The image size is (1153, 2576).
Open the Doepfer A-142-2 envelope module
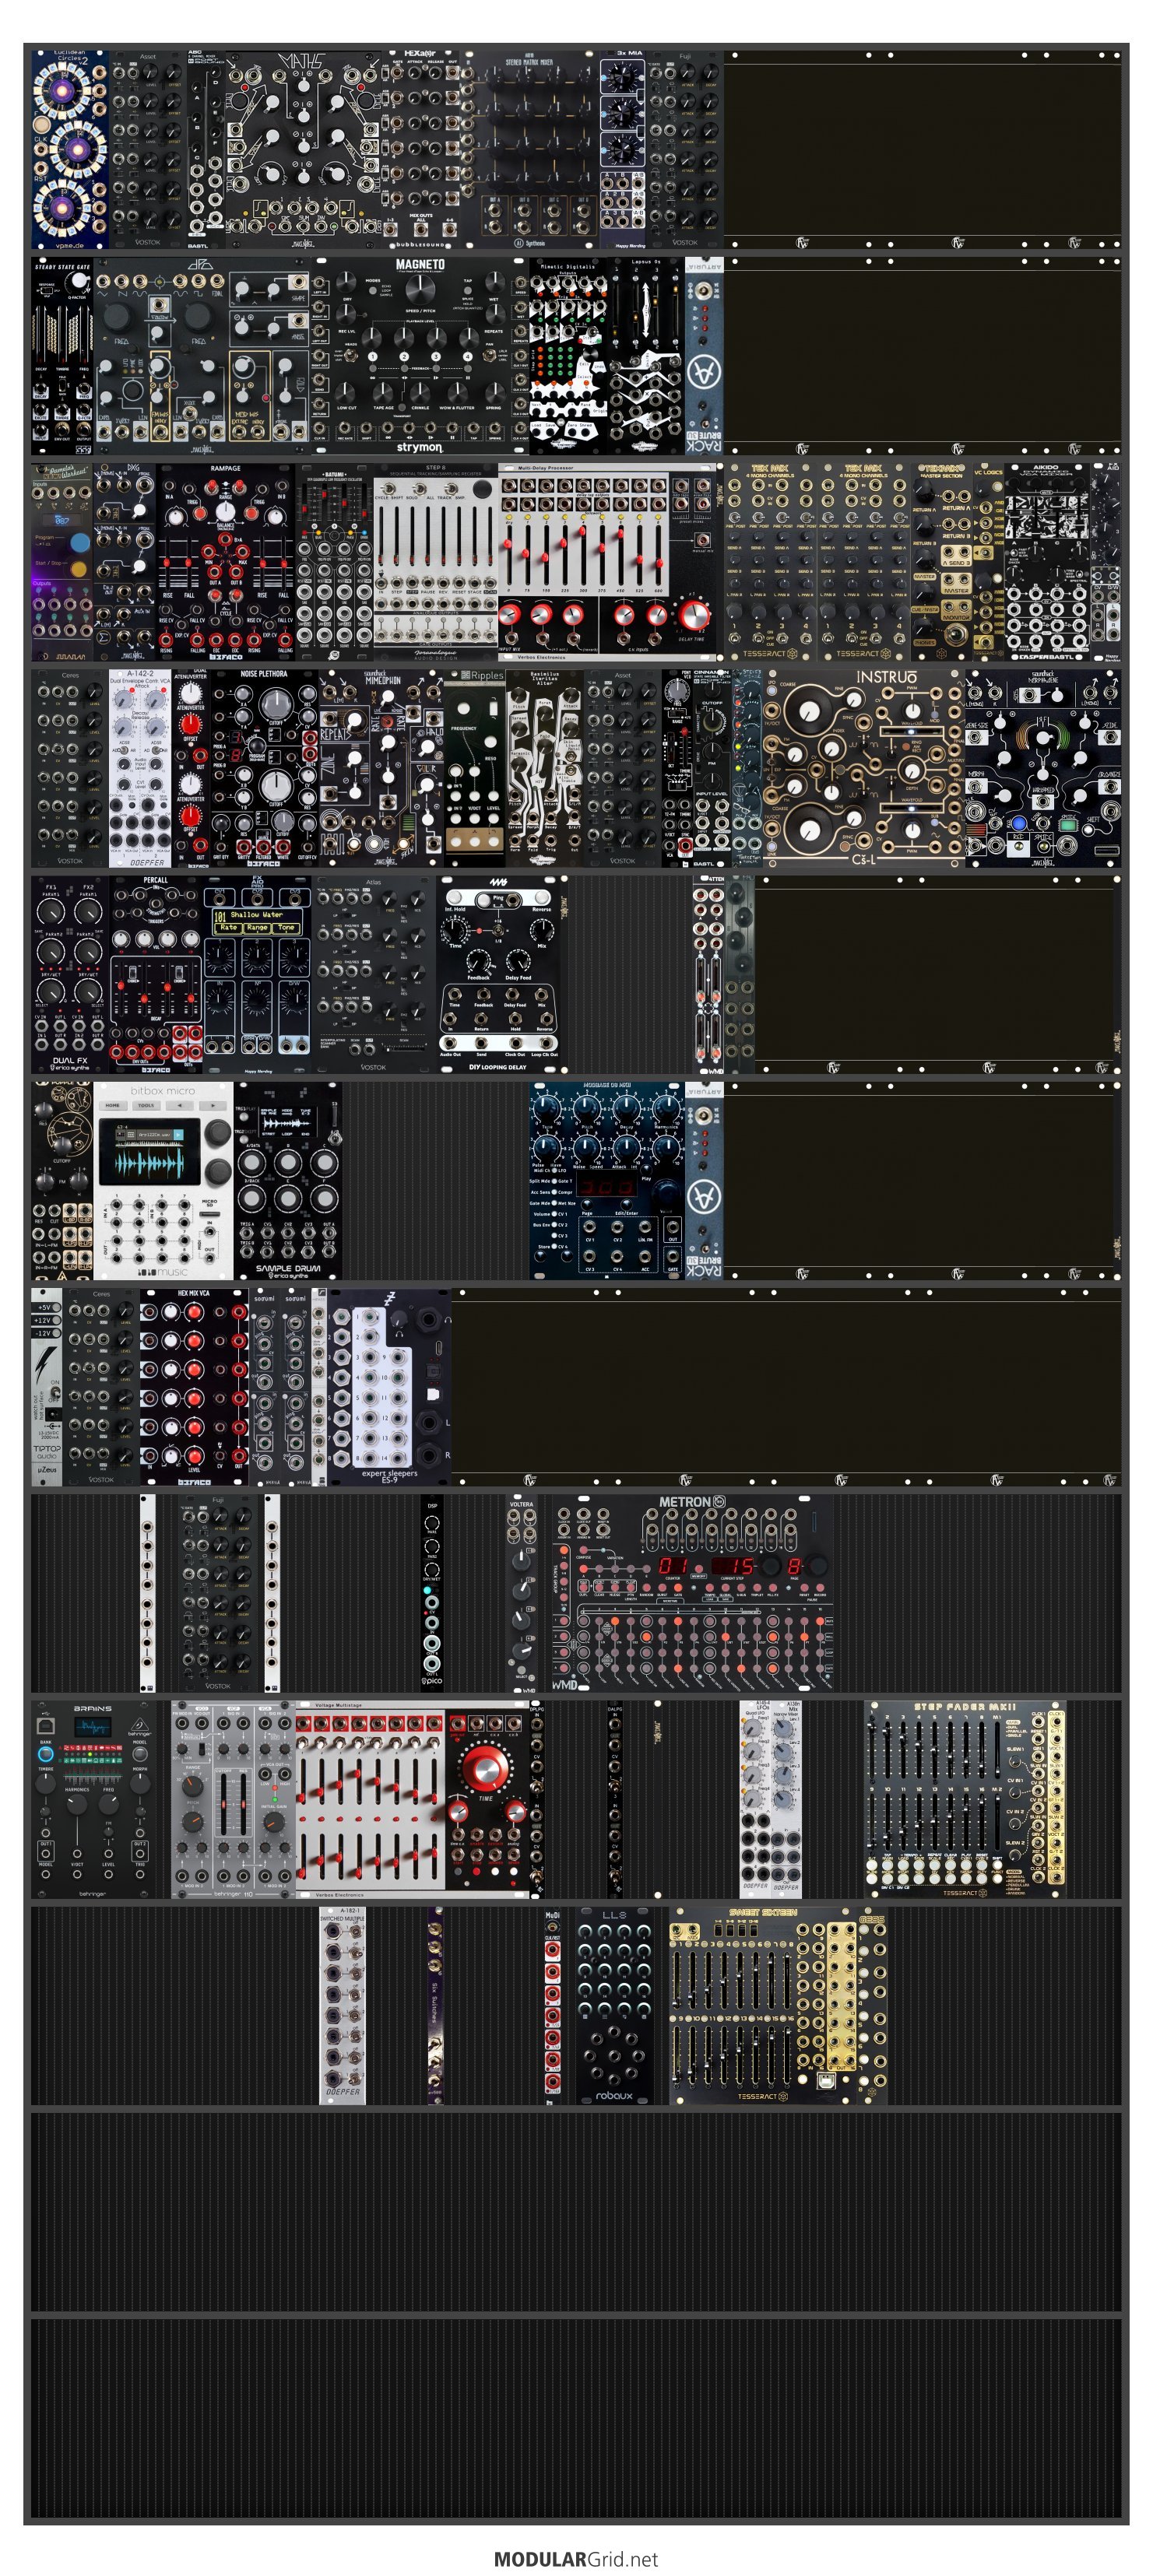(x=140, y=768)
